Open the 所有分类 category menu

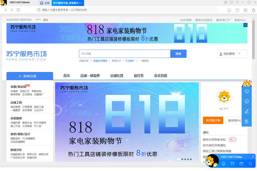pos(30,76)
